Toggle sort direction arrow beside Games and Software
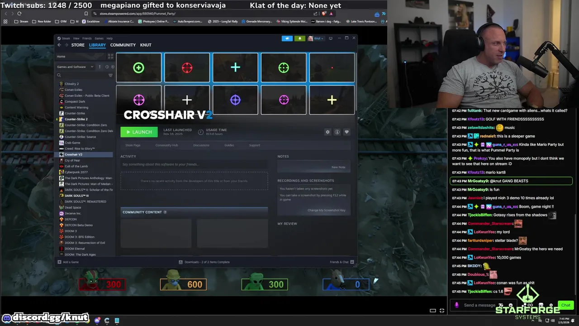 coord(100,67)
